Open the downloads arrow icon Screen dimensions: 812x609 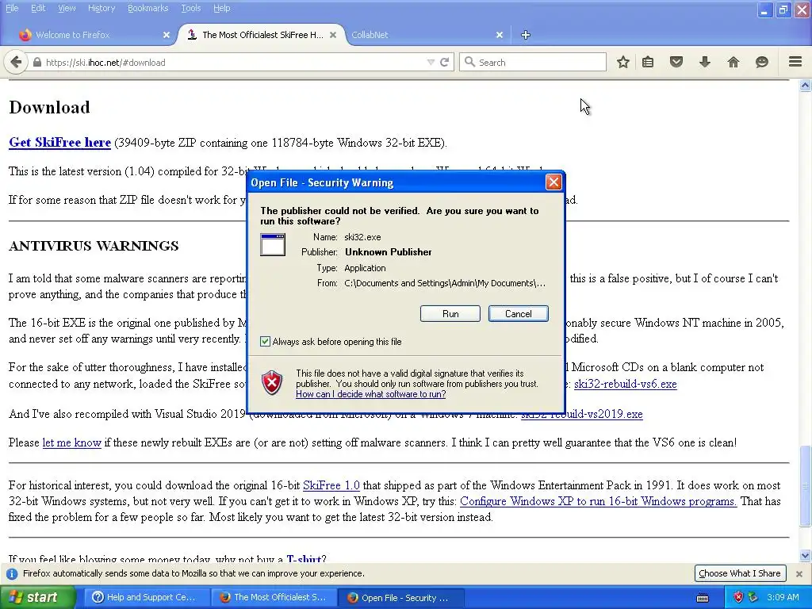tap(705, 62)
